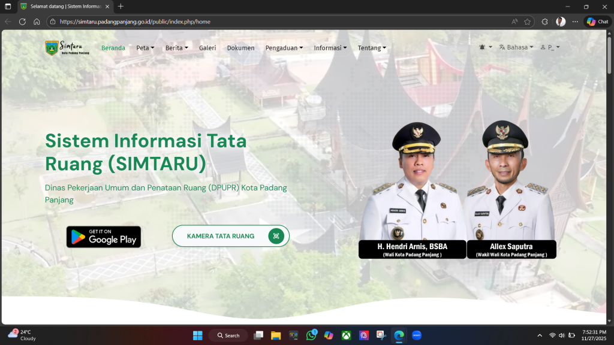
Task: Click the browser home icon
Action: click(37, 22)
